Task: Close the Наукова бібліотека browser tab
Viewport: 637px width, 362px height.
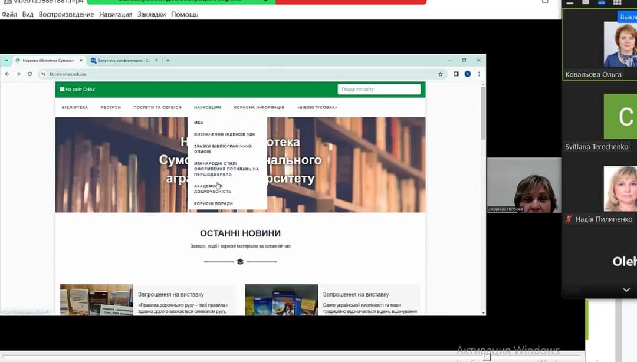Action: pyautogui.click(x=81, y=60)
